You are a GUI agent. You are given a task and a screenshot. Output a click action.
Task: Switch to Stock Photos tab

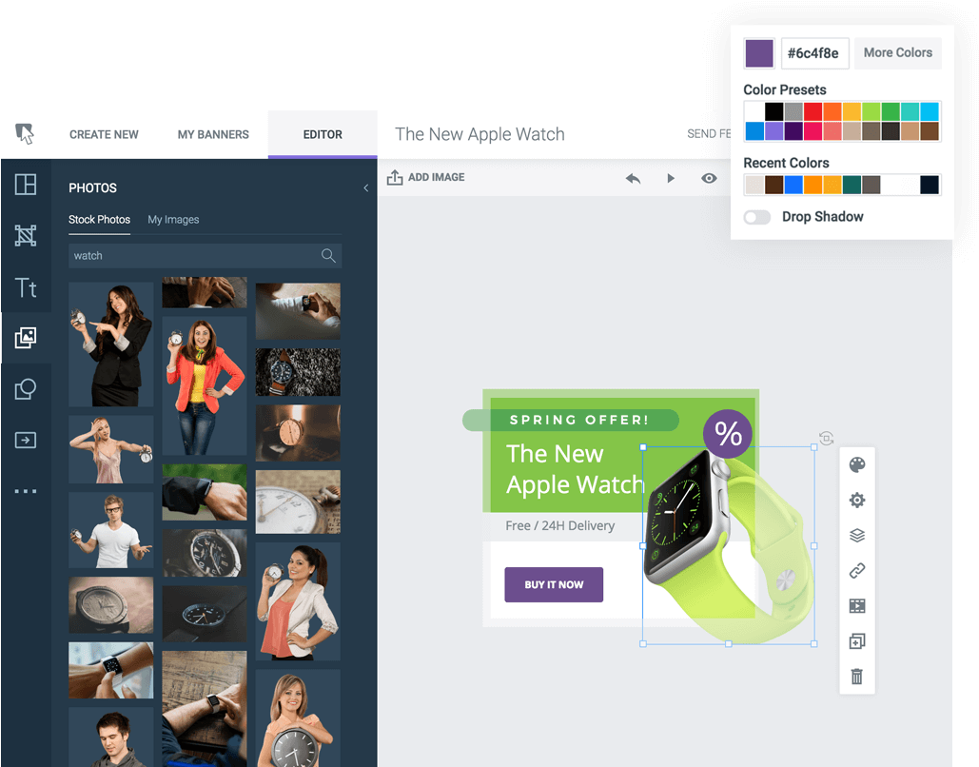click(x=99, y=220)
